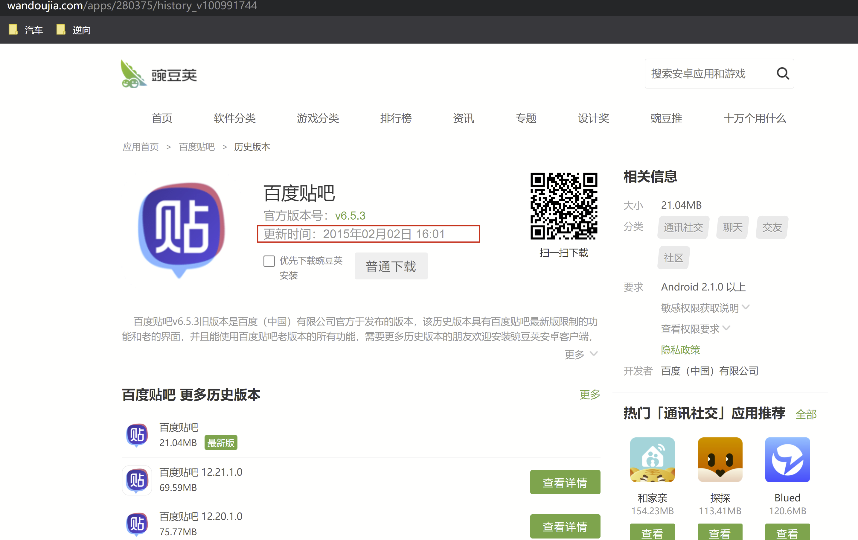Select the 聊天 category tag

[732, 227]
